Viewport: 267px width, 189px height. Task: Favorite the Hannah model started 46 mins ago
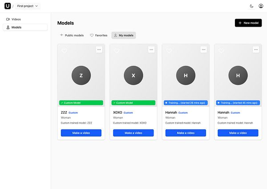(221, 51)
